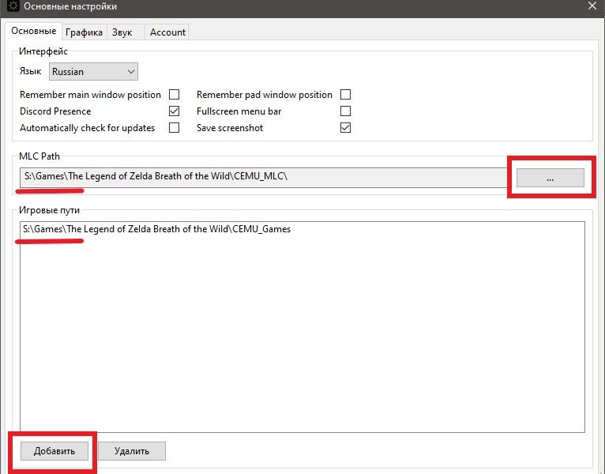
Task: Switch to the Графика tab
Action: pyautogui.click(x=84, y=32)
